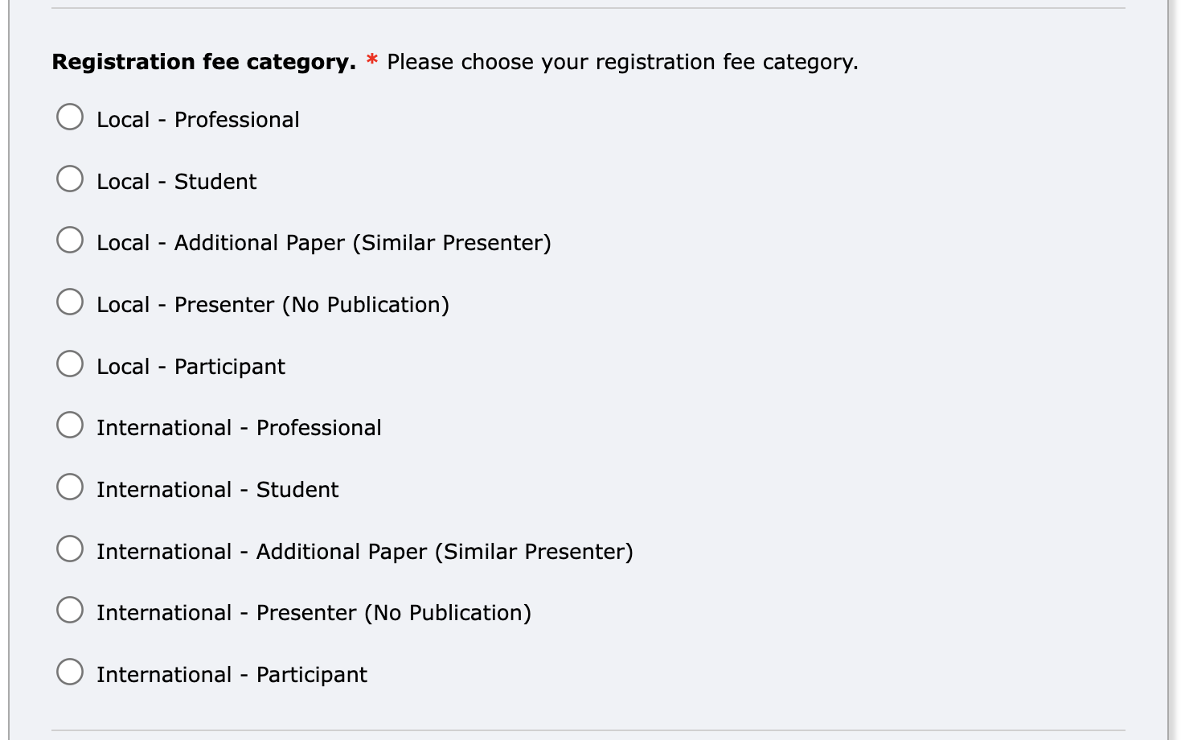This screenshot has height=740, width=1185.
Task: Choose the Local - Participant radio button
Action: (x=70, y=364)
